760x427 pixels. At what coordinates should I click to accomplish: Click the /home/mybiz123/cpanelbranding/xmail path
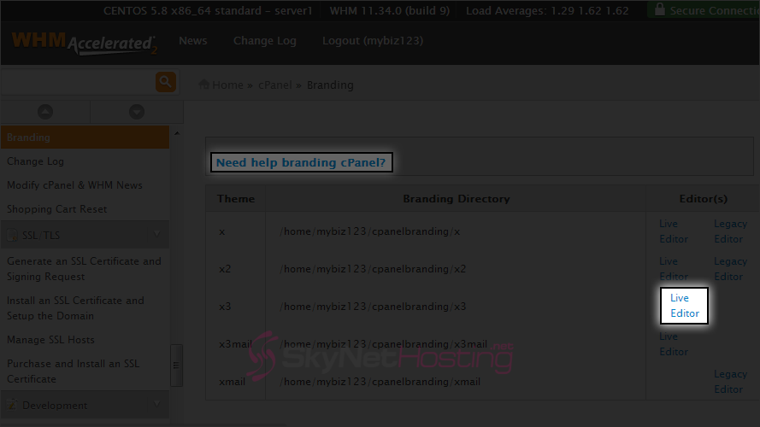pyautogui.click(x=380, y=382)
